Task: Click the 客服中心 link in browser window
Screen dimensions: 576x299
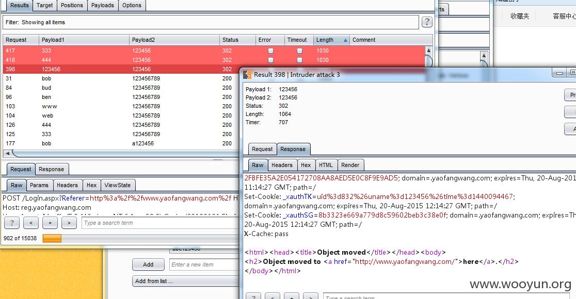Action: click(x=564, y=16)
